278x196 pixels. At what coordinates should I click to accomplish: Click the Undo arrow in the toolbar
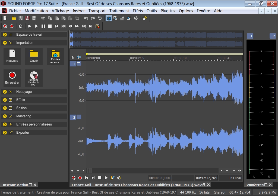(x=86, y=18)
